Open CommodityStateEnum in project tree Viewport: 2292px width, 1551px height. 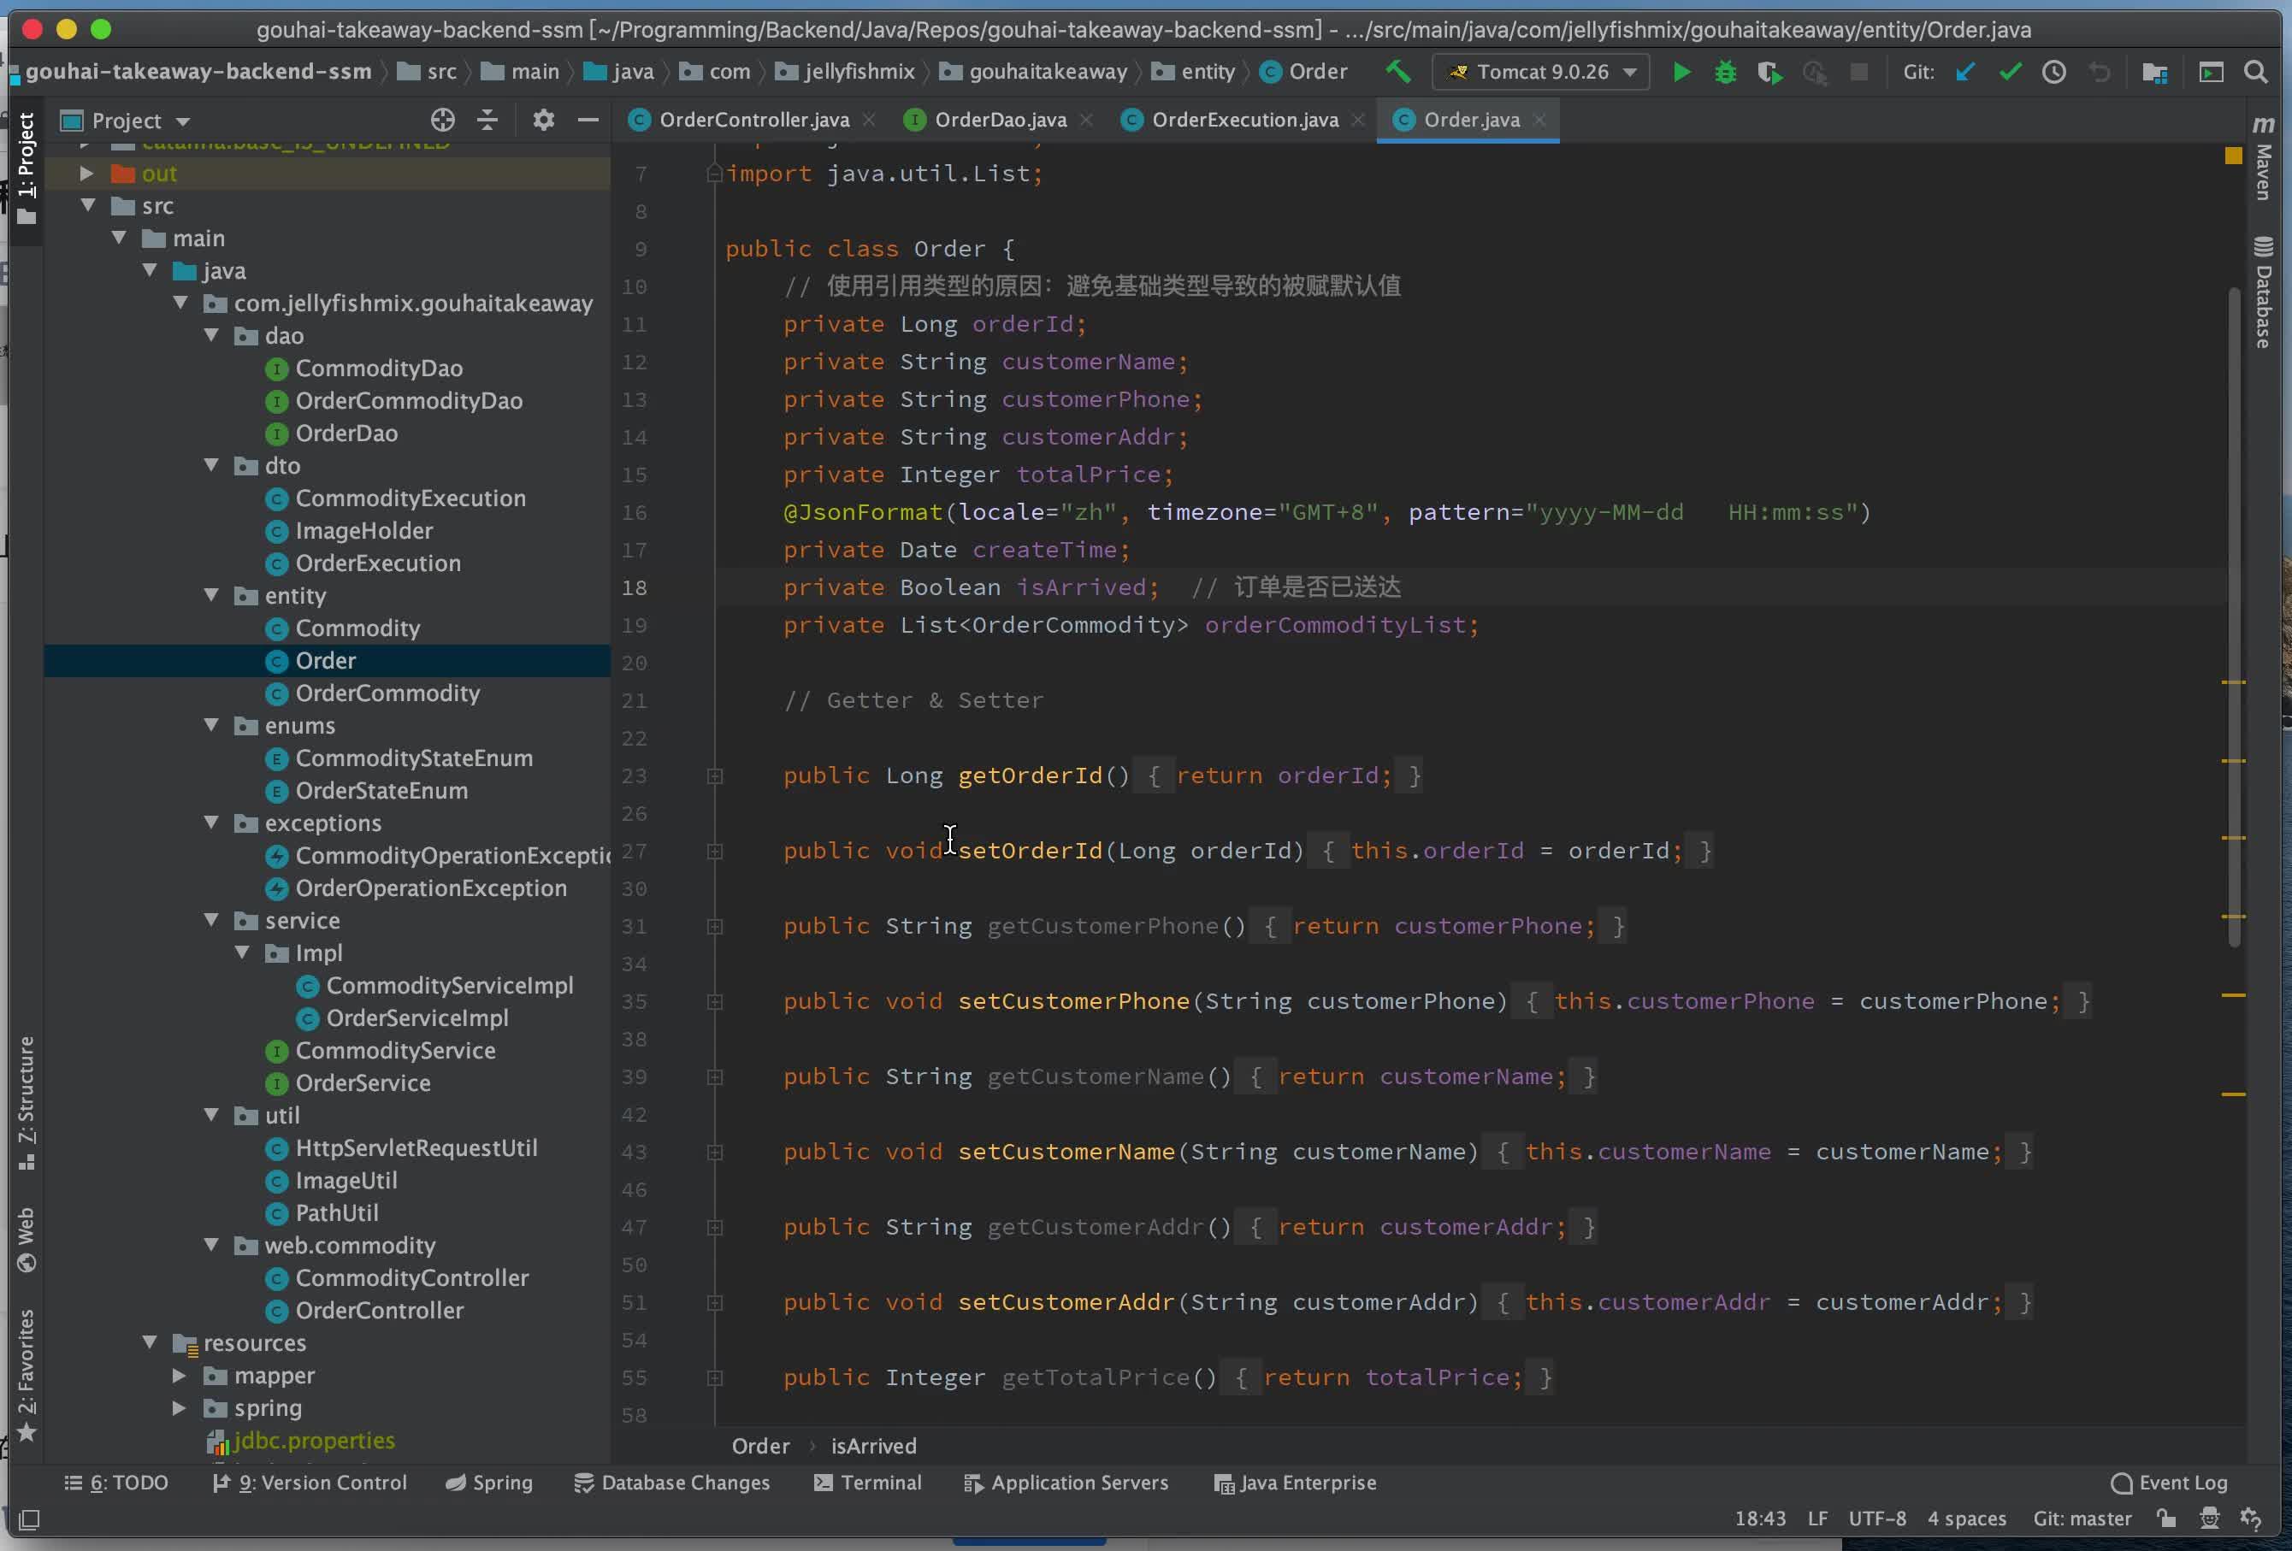[413, 758]
